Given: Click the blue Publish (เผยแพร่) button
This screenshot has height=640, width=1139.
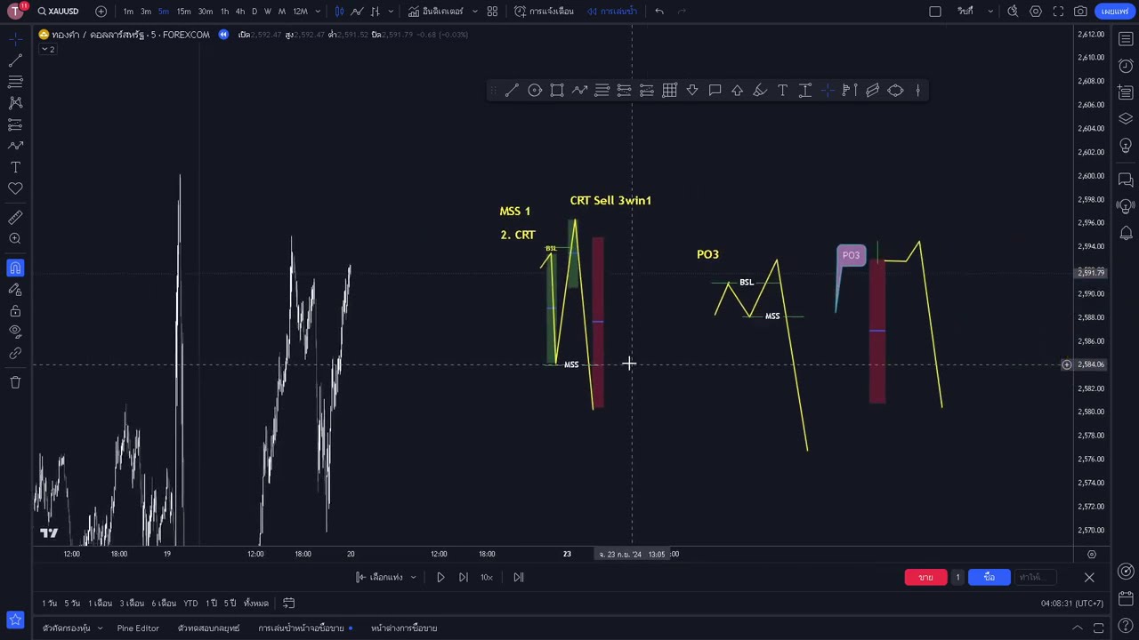Looking at the screenshot, I should pos(1115,12).
